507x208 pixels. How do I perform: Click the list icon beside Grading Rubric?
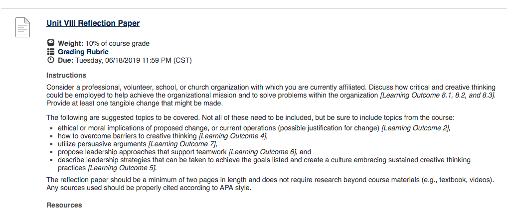coord(51,52)
